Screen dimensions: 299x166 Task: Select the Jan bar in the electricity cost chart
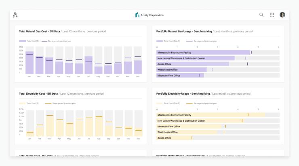tap(30, 134)
